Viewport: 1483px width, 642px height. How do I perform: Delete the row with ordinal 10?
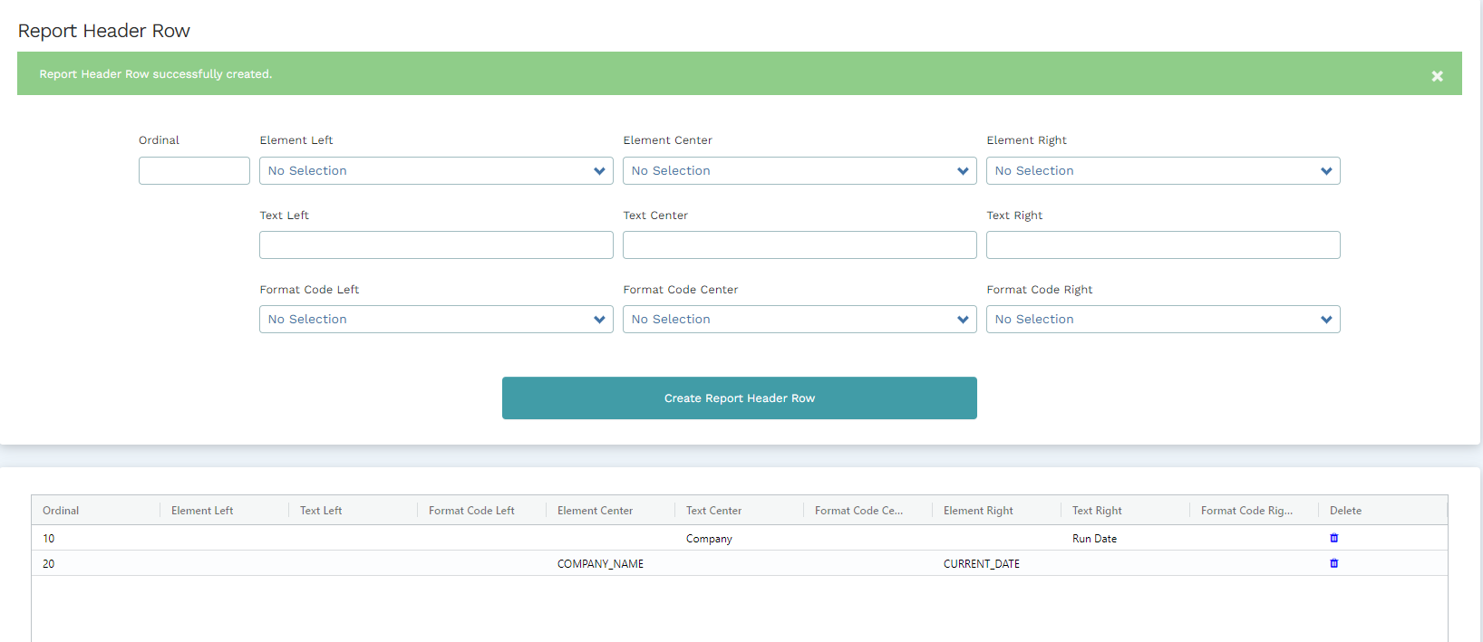coord(1333,538)
